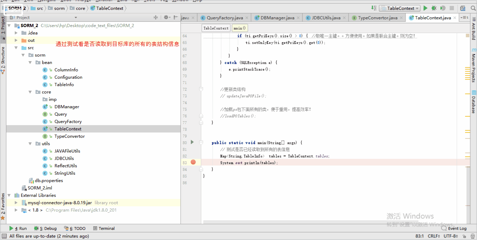
Task: Click the TypeConvertor interface icon in tree
Action: [45, 136]
